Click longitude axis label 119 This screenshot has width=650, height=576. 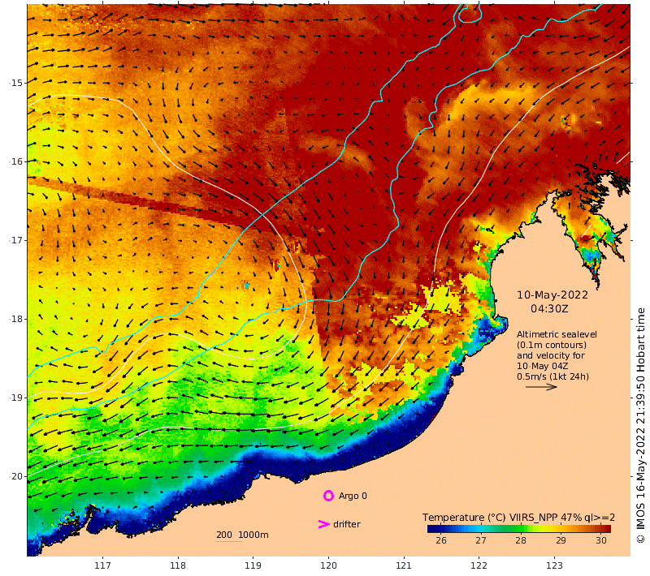pos(253,565)
